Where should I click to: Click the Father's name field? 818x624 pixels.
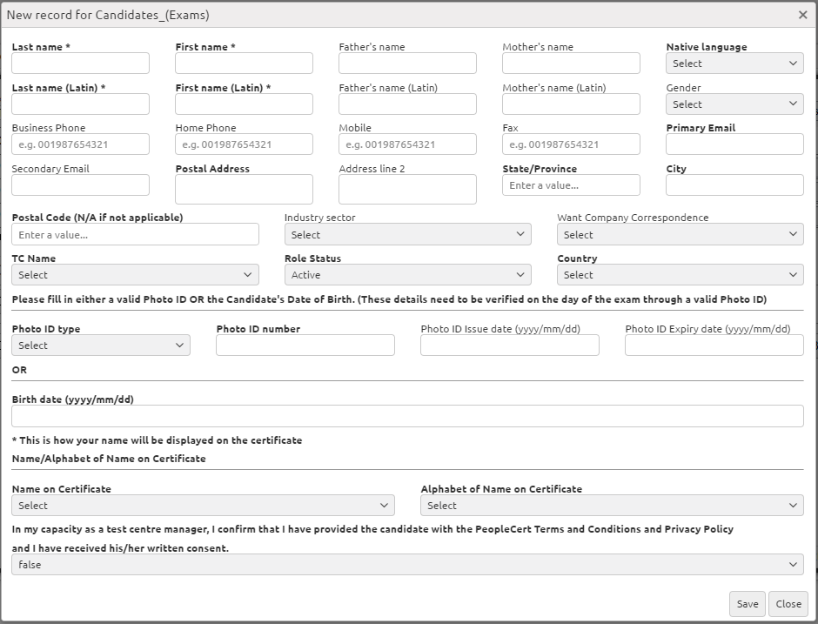pyautogui.click(x=407, y=64)
